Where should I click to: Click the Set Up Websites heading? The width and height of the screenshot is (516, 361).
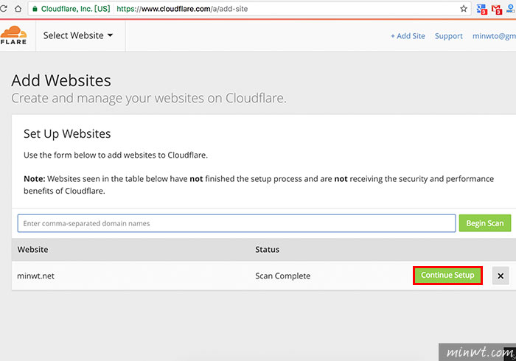(67, 134)
